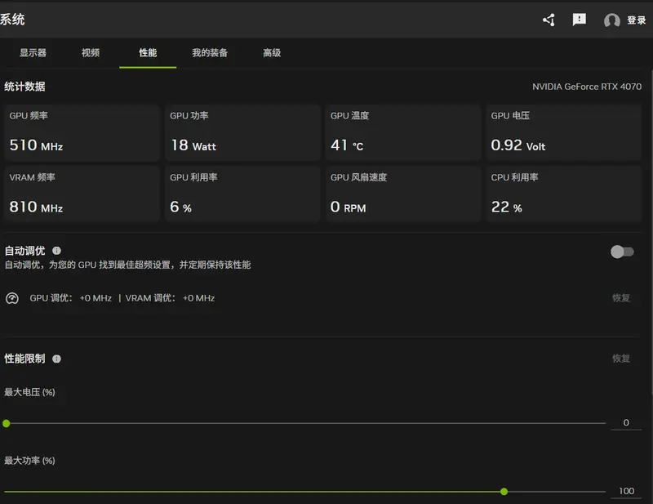Switch to the 显示器 tab
The image size is (653, 504).
33,53
